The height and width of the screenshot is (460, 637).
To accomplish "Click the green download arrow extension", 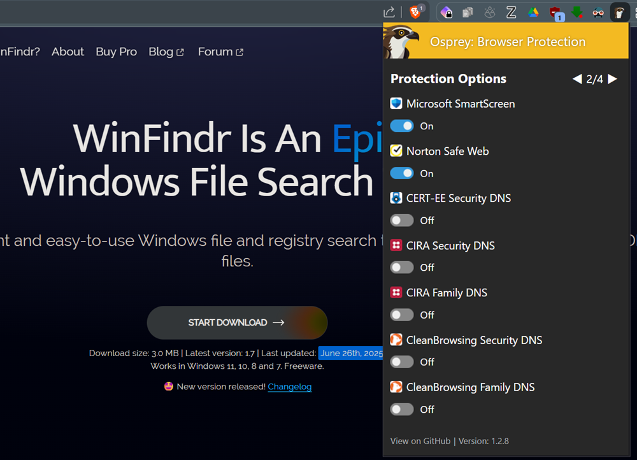I will (x=577, y=13).
